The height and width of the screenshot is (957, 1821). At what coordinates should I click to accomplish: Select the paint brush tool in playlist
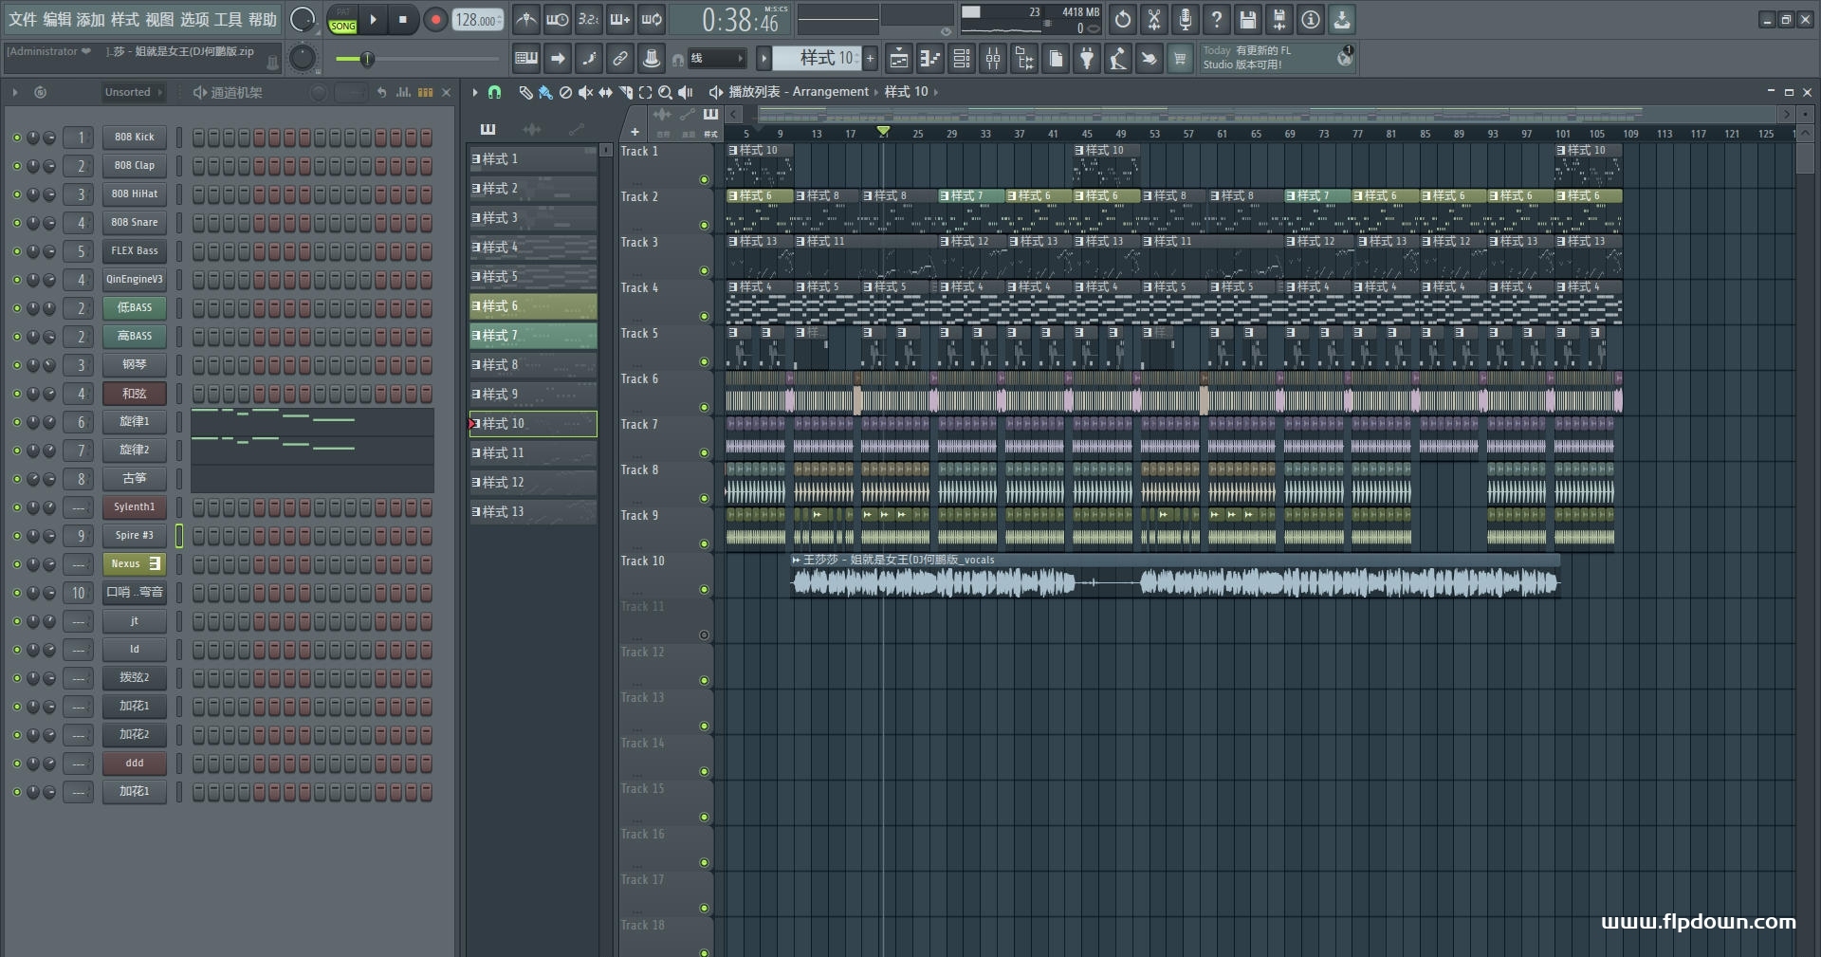[x=545, y=92]
